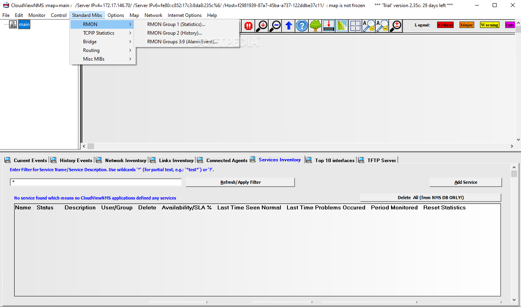Click the Info magenta legend swatch
This screenshot has height=307, width=521.
[510, 25]
